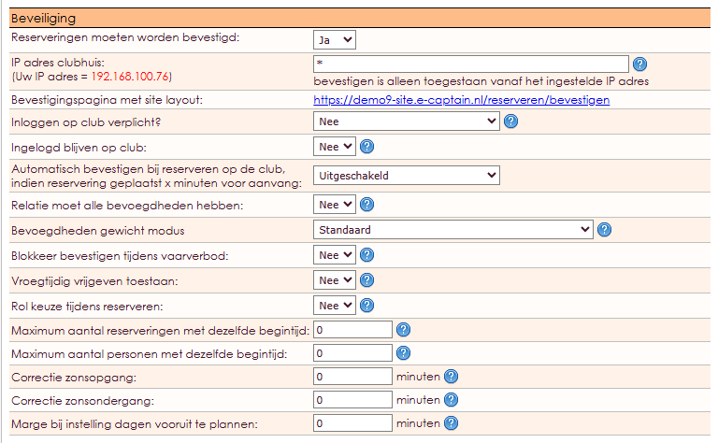Focus Marge bij instelling dagen field
The image size is (718, 443).
352,423
